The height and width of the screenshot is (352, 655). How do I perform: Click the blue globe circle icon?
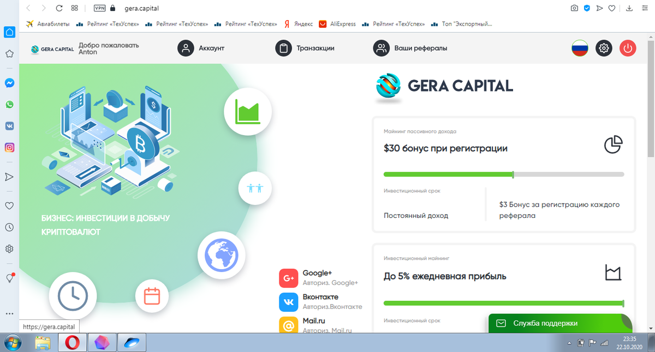click(x=222, y=254)
